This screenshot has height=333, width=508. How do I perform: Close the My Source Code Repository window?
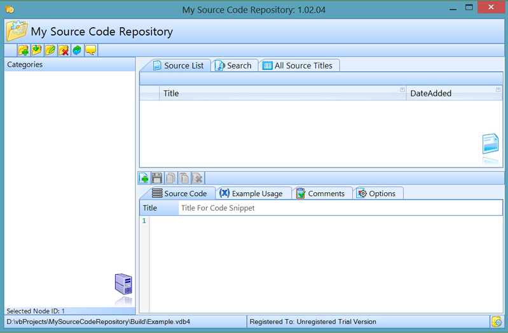tap(491, 7)
